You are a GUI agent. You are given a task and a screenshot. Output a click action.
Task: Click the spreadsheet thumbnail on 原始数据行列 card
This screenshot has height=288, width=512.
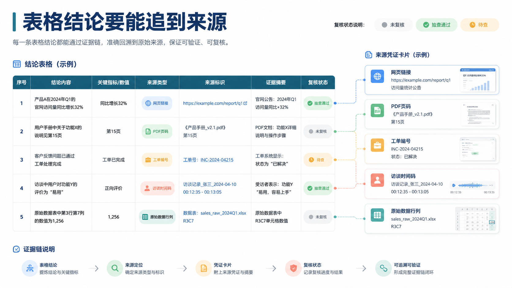(476, 219)
